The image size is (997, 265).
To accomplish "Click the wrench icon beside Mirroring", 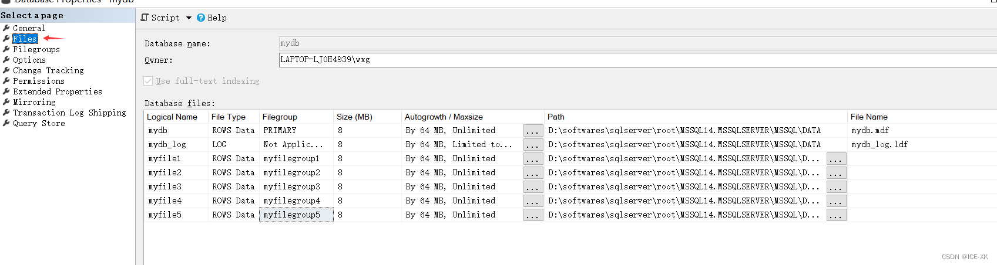I will [6, 102].
